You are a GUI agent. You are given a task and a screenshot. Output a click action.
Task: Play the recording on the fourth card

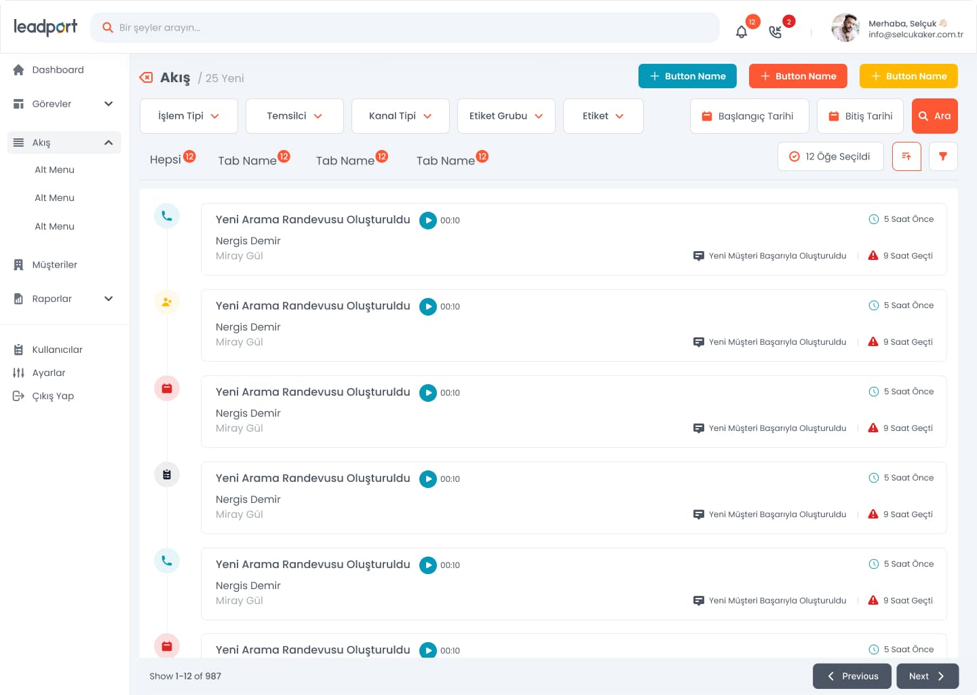428,479
